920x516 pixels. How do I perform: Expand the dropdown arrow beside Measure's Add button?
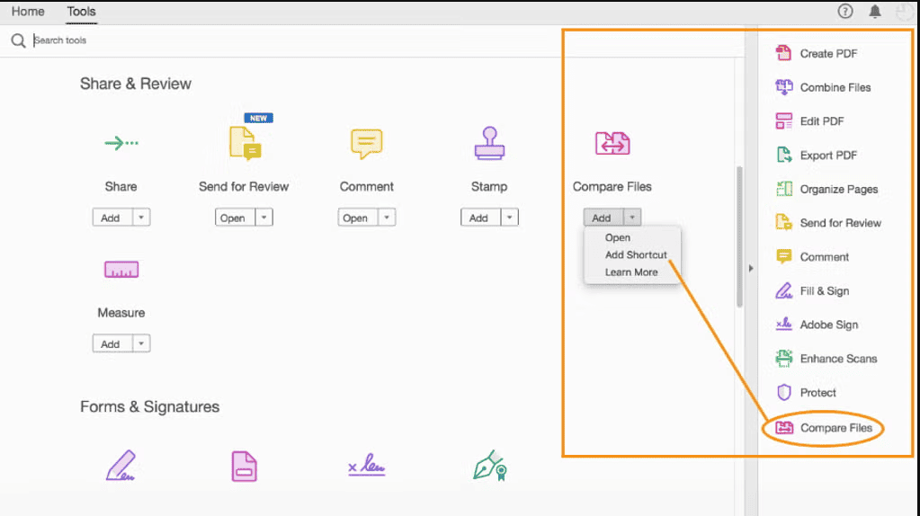141,343
